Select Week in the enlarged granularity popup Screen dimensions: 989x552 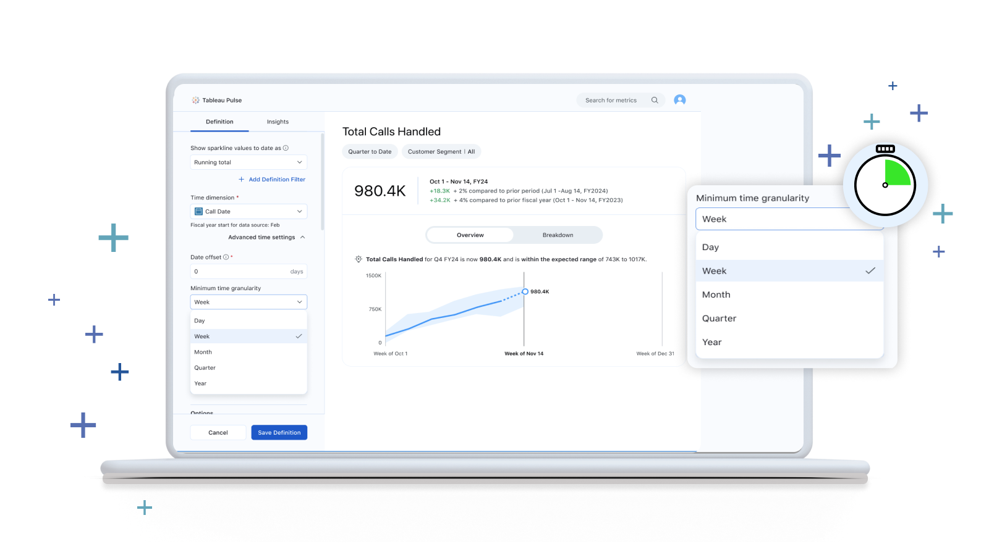(x=789, y=271)
